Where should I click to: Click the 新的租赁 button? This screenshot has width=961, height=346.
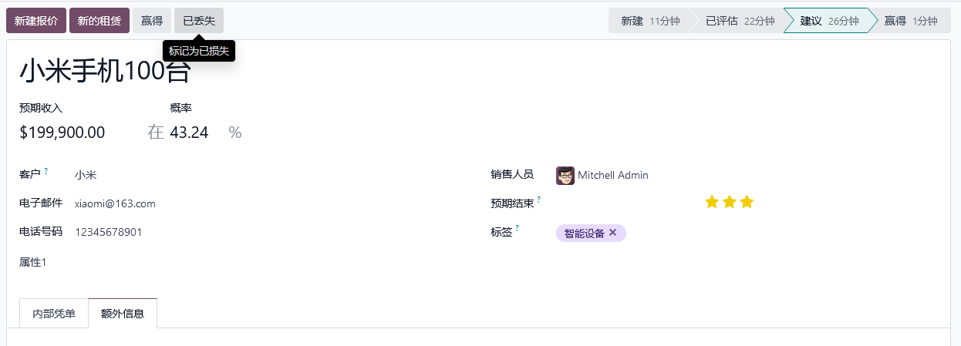[x=99, y=21]
